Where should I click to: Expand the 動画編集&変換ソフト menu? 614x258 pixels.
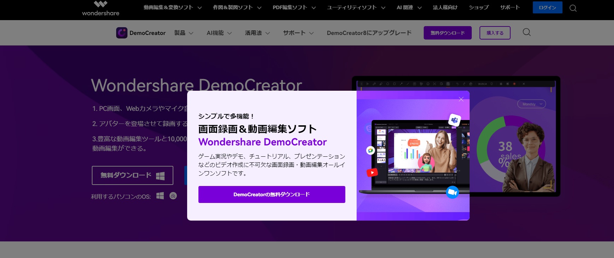coord(172,7)
